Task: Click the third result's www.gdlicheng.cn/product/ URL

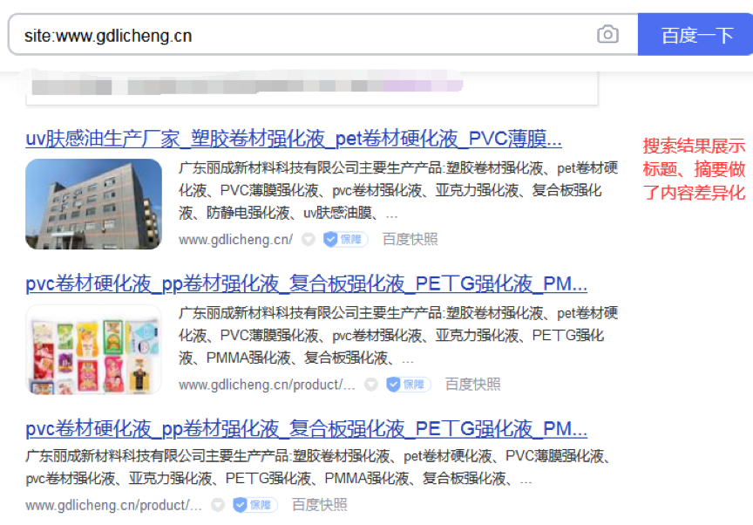Action: click(114, 505)
